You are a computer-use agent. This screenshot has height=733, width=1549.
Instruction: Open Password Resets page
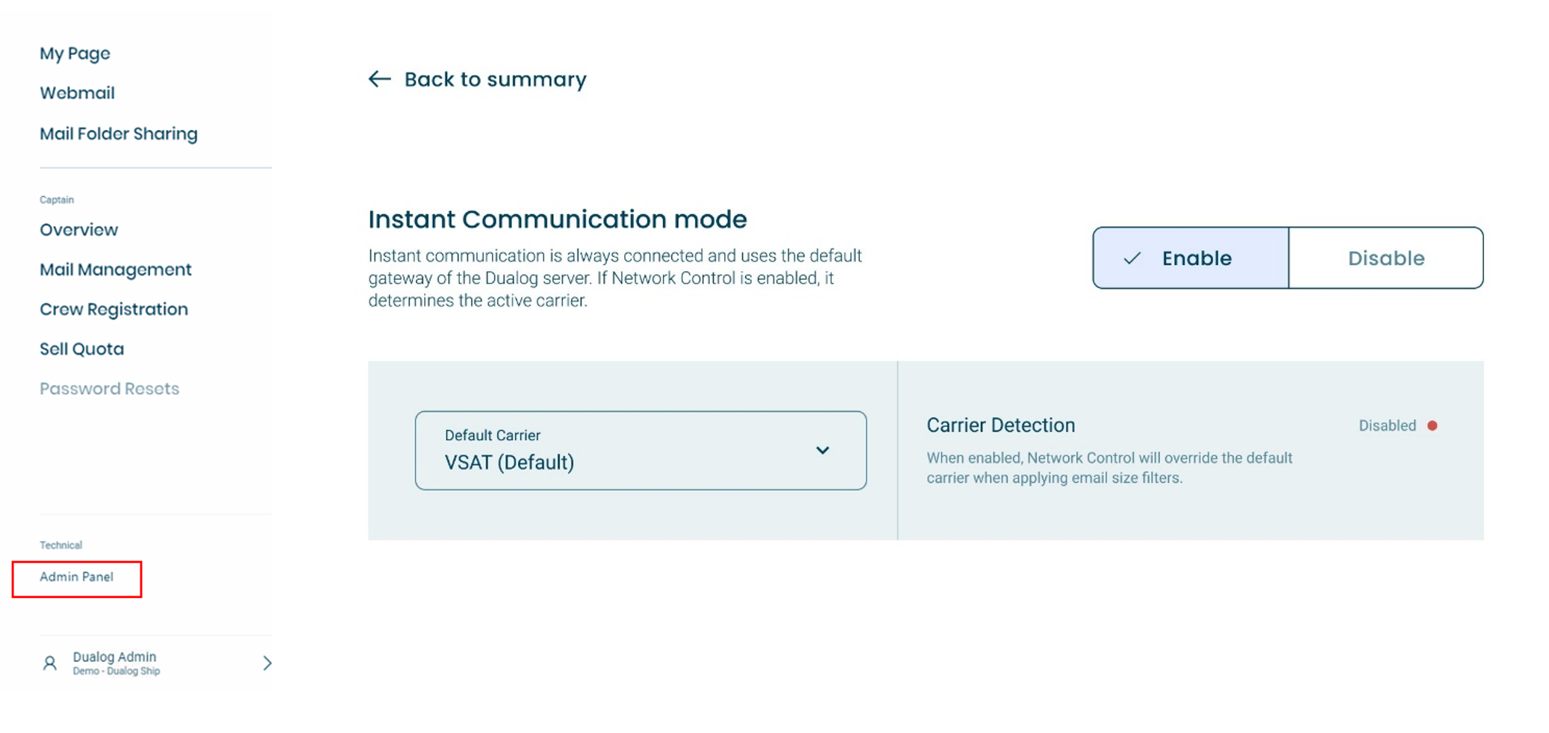109,389
